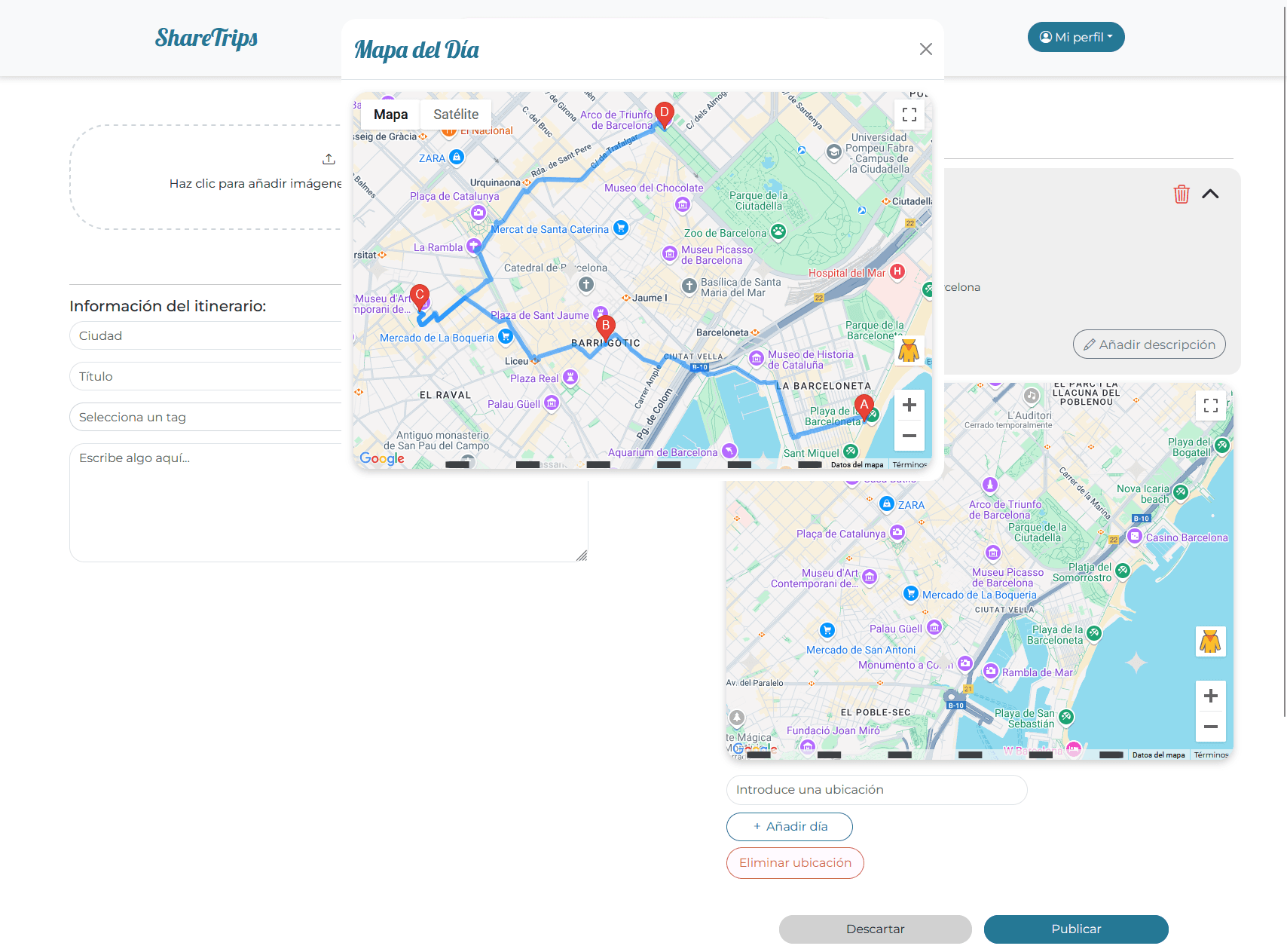Zoom in on the background map
This screenshot has width=1287, height=952.
tap(1211, 696)
